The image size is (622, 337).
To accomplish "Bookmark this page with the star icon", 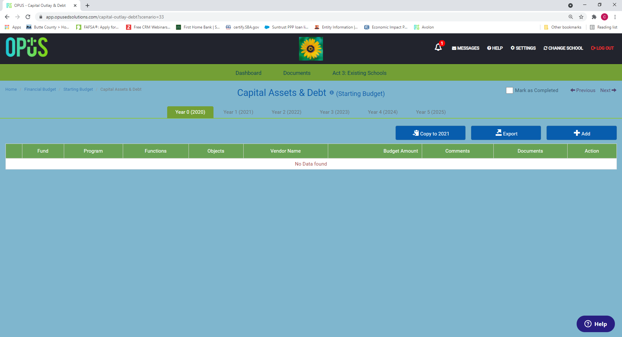I will tap(581, 17).
